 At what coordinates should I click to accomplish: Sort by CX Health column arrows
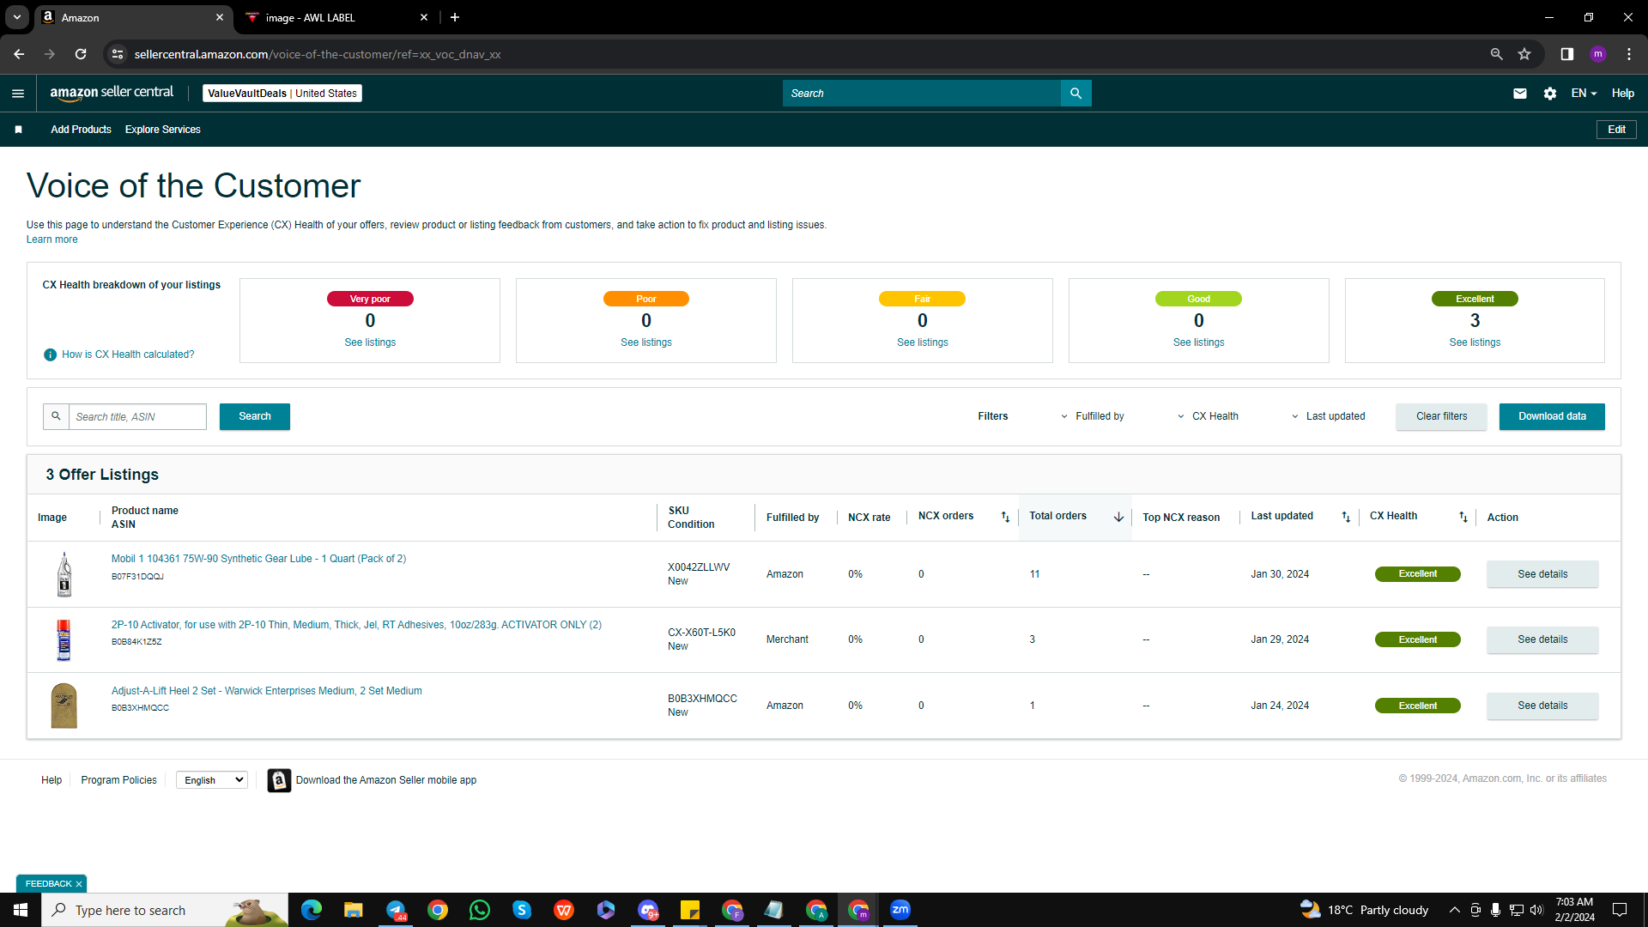[x=1463, y=517]
